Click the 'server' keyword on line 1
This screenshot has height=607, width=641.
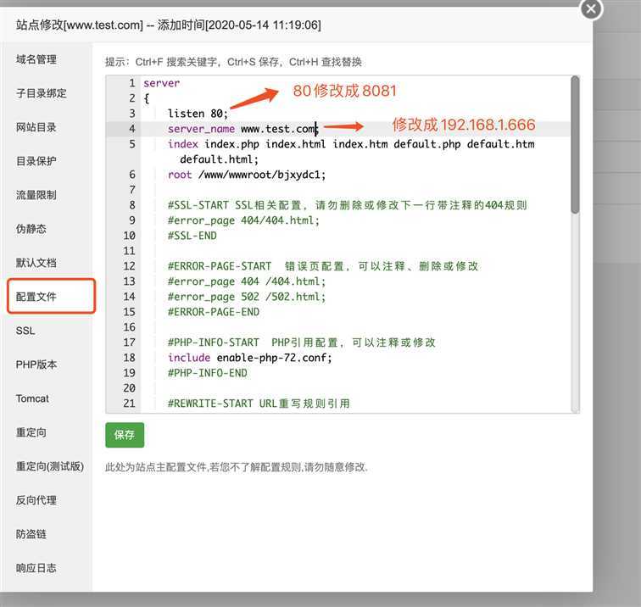pyautogui.click(x=161, y=83)
